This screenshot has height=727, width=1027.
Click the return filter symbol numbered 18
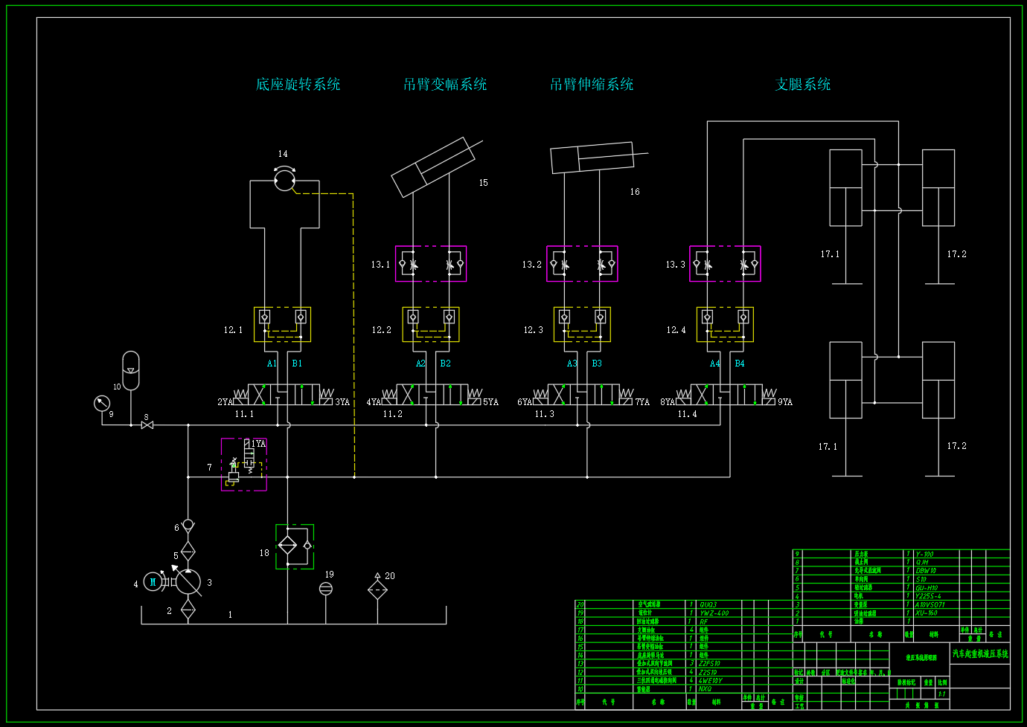[295, 546]
